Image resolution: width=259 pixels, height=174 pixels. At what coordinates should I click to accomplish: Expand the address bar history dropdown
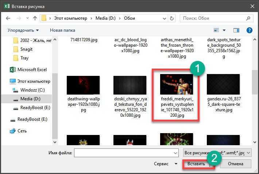(x=165, y=18)
